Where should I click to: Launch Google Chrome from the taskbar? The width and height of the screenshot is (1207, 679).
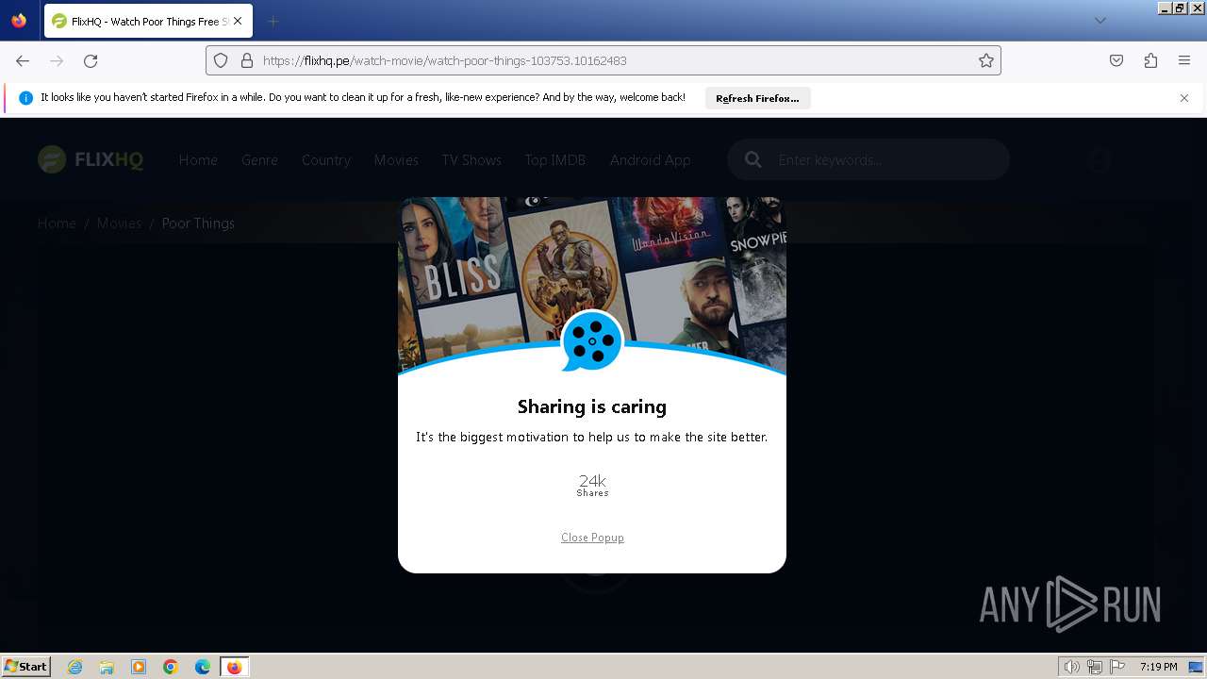[x=171, y=667]
